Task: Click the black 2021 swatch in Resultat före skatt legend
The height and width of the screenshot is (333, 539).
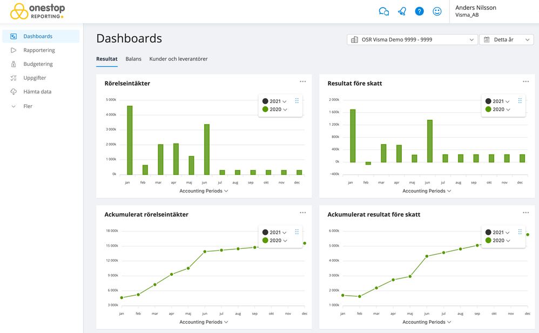Action: pyautogui.click(x=488, y=101)
